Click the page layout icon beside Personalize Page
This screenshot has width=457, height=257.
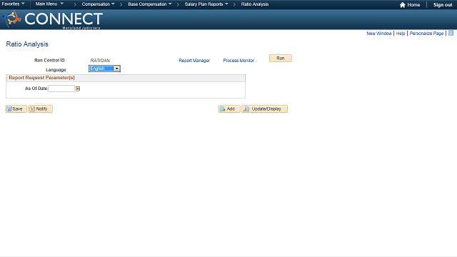[451, 34]
